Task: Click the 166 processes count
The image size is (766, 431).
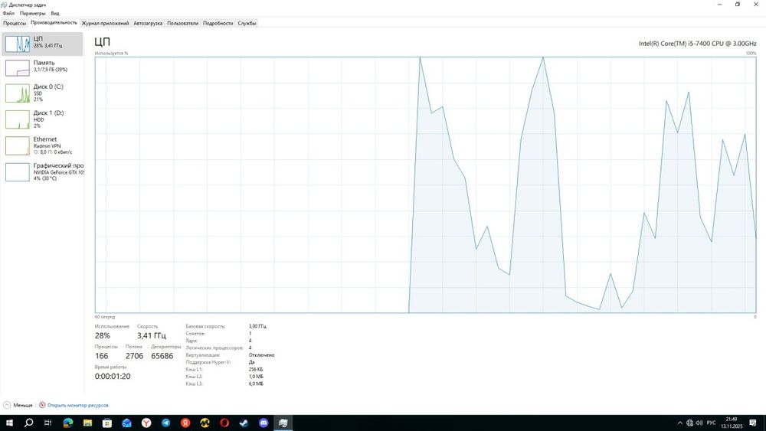Action: pos(102,356)
